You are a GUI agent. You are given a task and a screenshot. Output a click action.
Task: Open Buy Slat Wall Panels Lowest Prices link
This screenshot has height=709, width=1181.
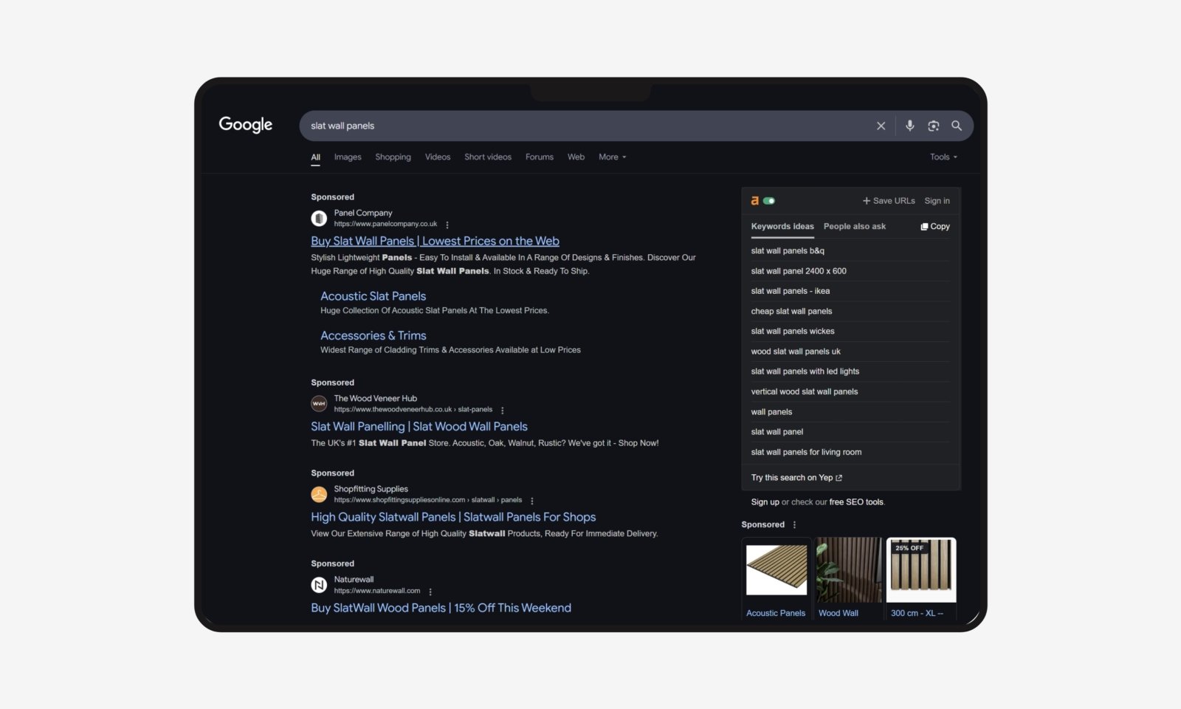click(x=435, y=242)
